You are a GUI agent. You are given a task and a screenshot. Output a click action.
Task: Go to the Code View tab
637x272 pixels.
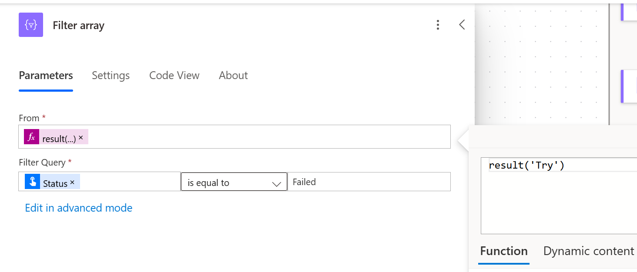(x=174, y=76)
